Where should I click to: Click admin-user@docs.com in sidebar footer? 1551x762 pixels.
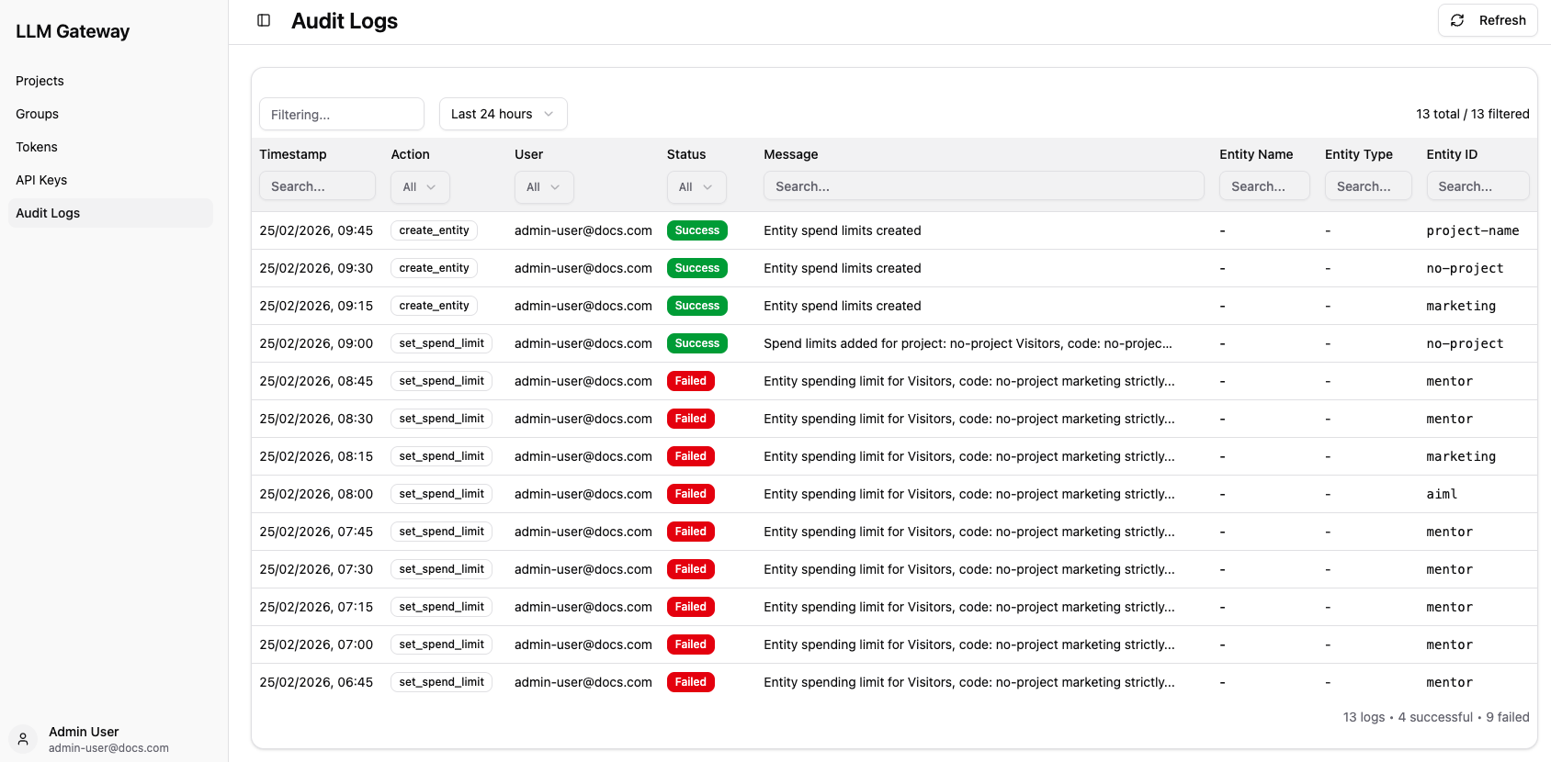108,748
